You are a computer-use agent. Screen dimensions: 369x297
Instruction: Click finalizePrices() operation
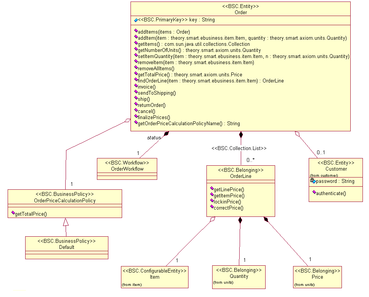[154, 118]
